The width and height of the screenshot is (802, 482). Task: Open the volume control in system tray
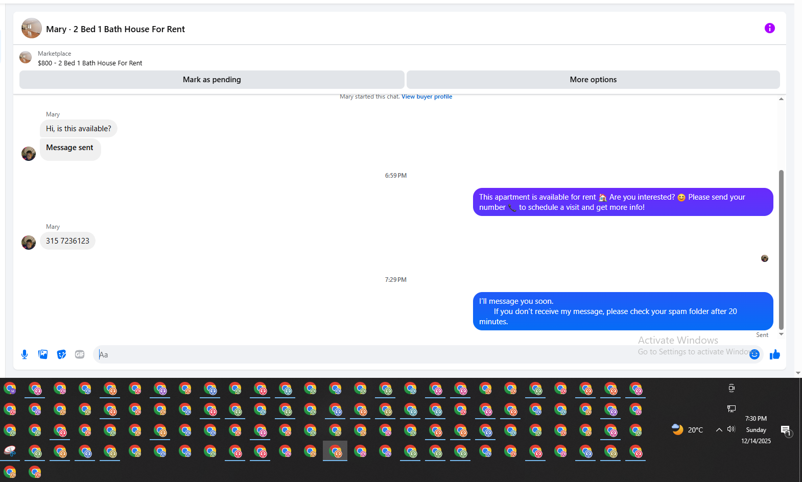(731, 429)
